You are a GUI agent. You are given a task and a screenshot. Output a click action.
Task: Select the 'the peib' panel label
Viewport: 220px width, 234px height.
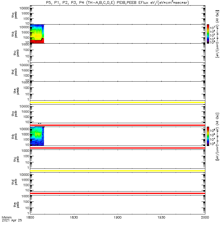click(x=16, y=205)
